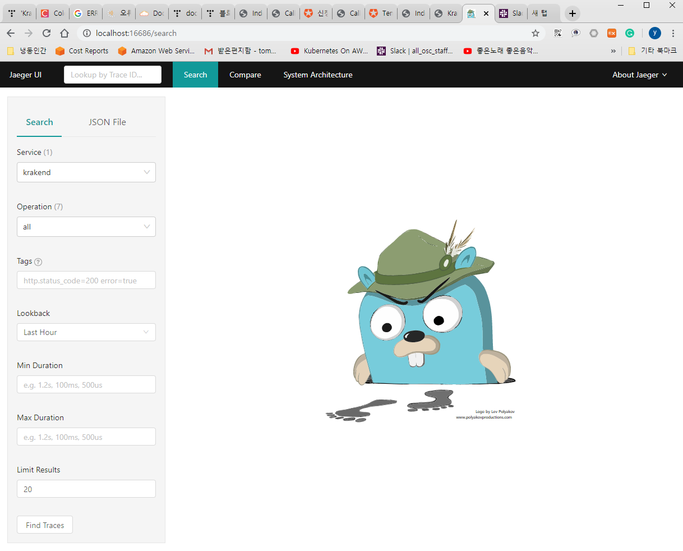Open Gmail inbox bookmark
The width and height of the screenshot is (683, 551).
click(240, 50)
